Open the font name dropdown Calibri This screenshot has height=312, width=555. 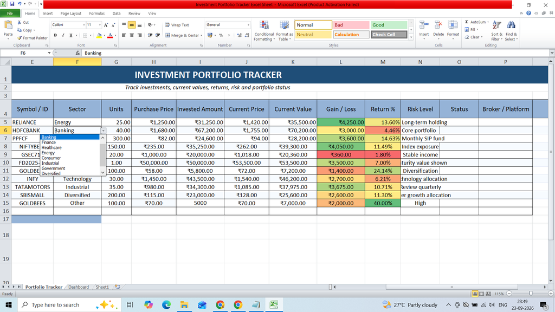(x=84, y=25)
